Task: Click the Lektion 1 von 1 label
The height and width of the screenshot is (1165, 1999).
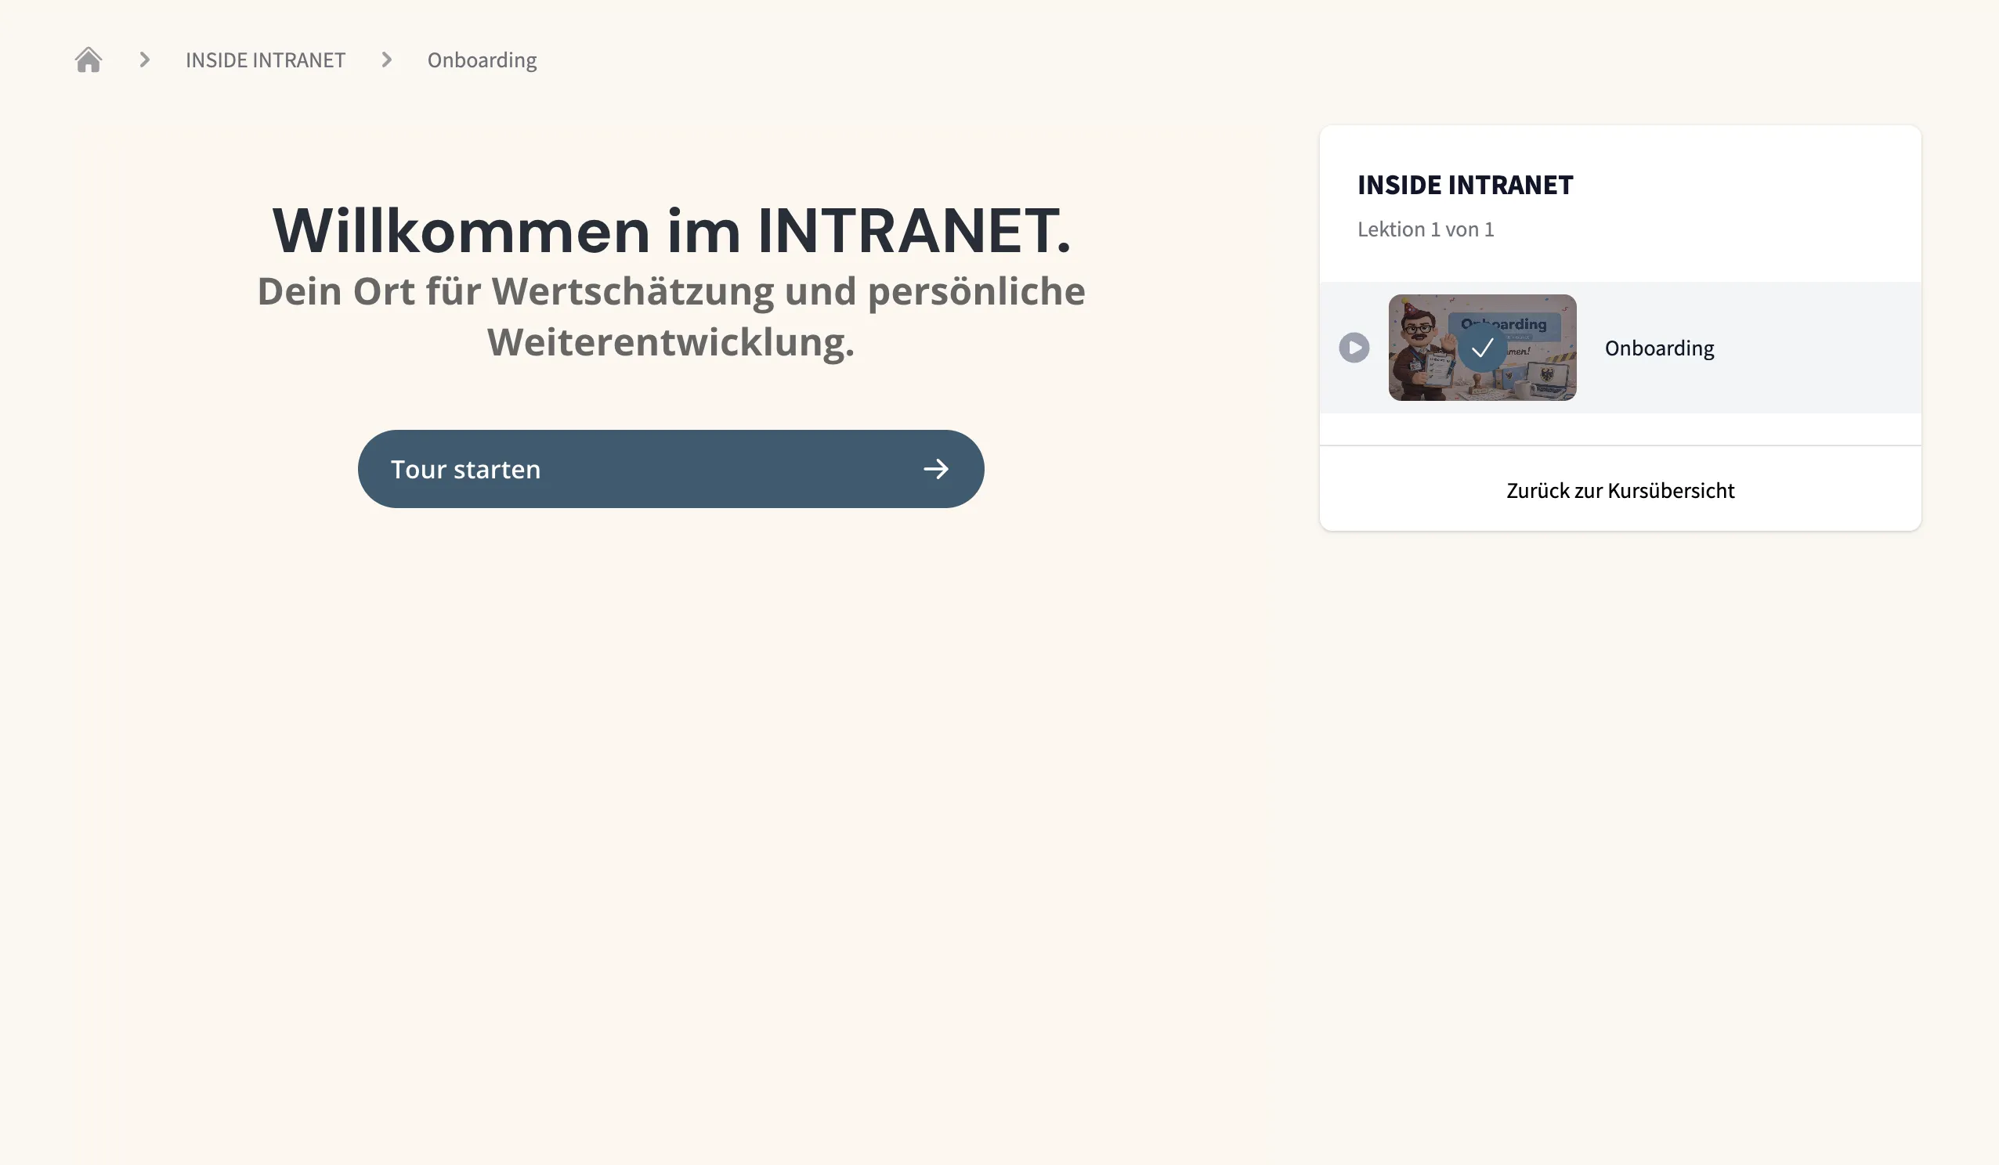Action: coord(1426,229)
